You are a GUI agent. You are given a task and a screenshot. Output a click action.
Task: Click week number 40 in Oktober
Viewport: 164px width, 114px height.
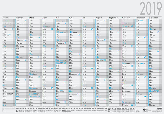point(132,26)
